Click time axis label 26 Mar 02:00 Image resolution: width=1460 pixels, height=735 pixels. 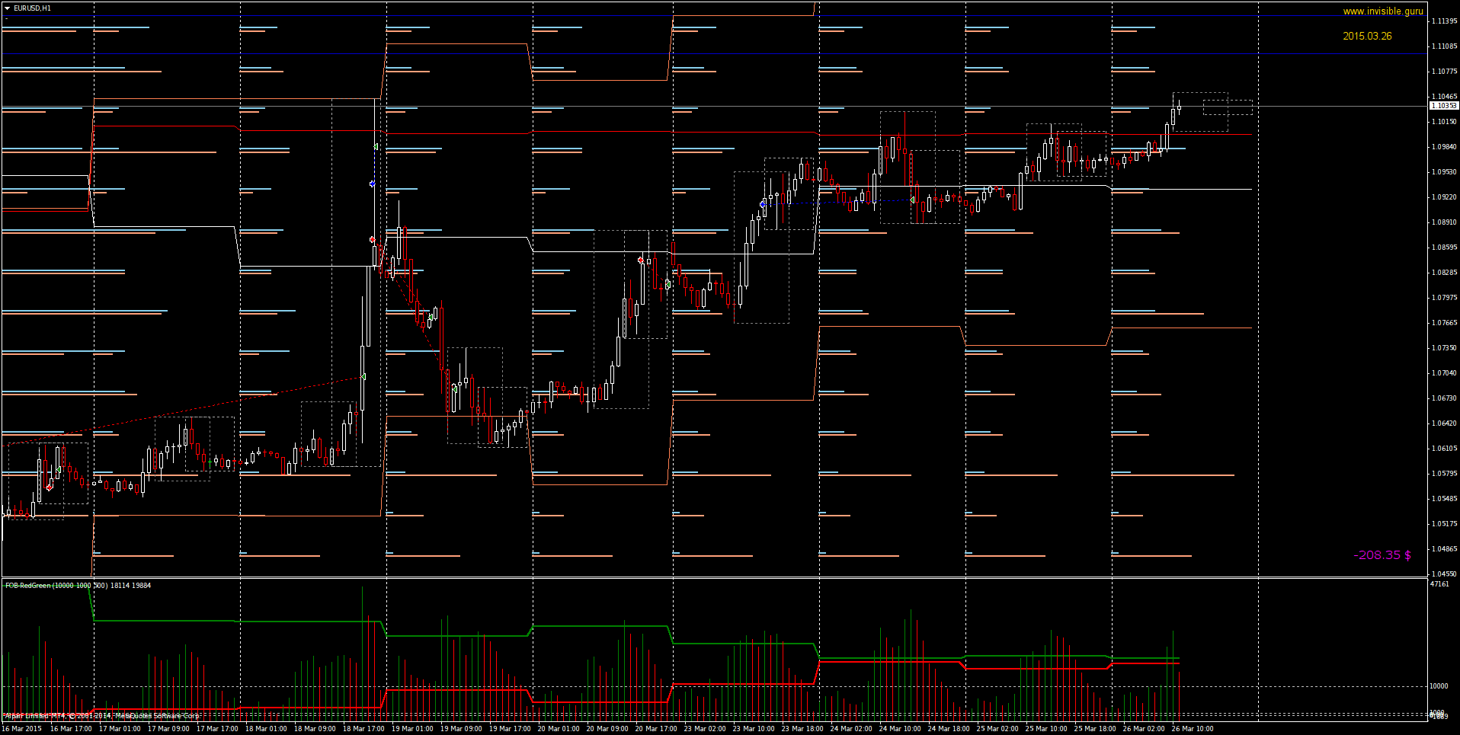(x=1144, y=729)
